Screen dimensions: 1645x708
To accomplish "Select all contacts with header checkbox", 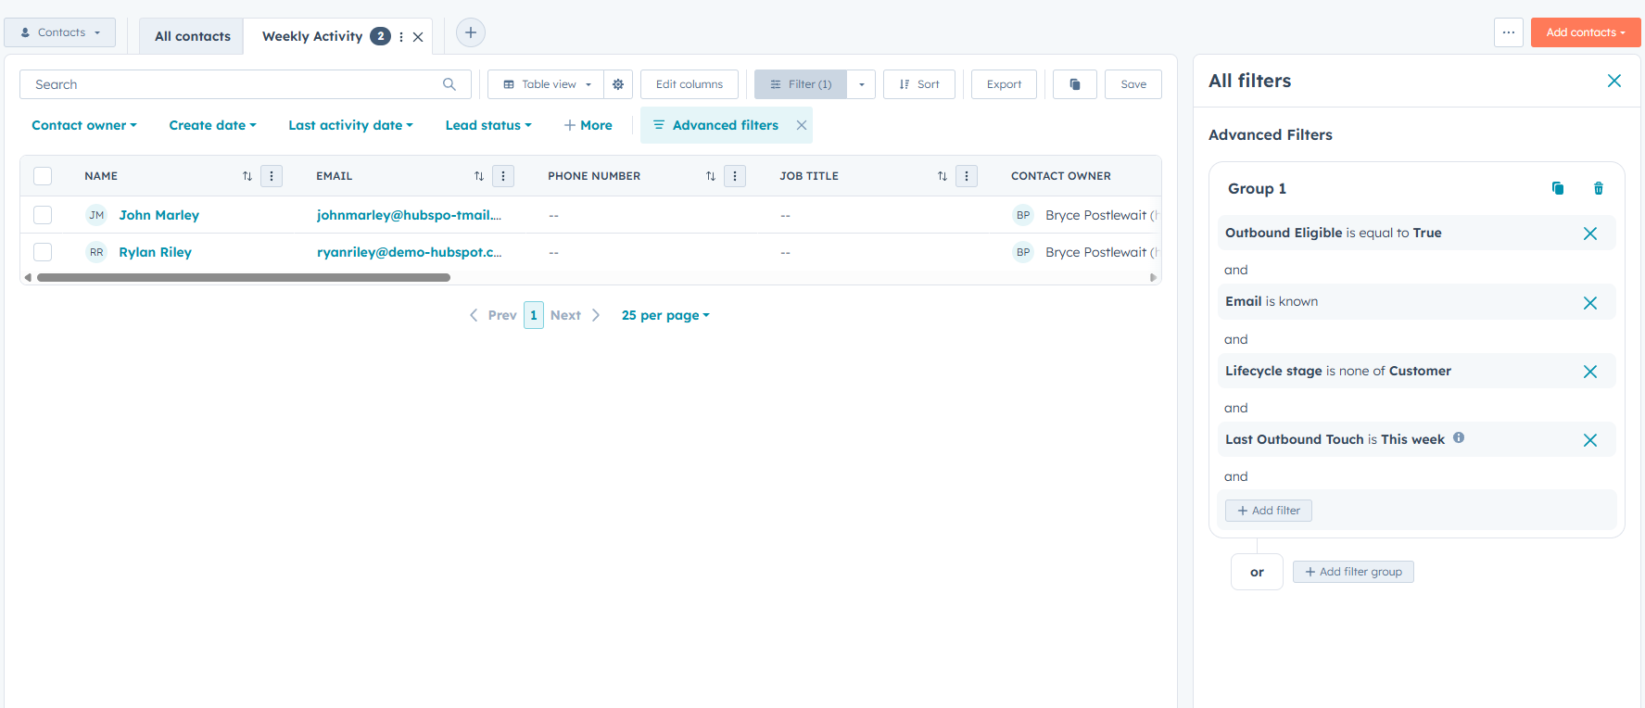I will 43,176.
